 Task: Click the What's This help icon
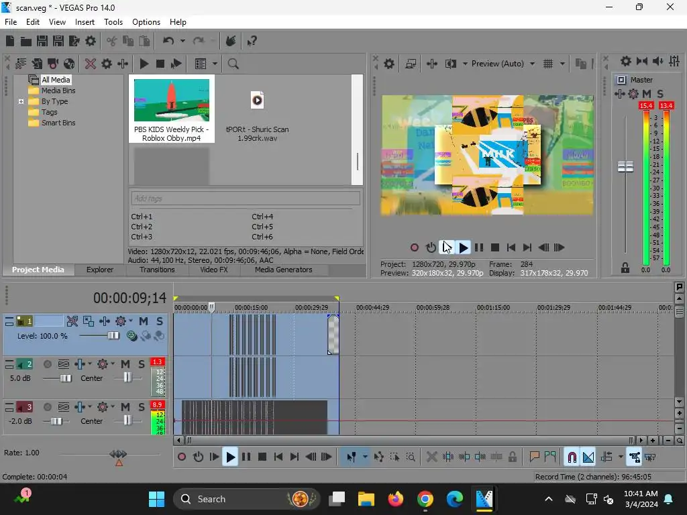[x=252, y=41]
